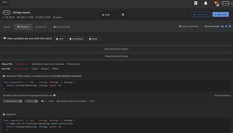Expand Show Kata Test Cases
Screen dimensions: 233x133
[x=116, y=56]
